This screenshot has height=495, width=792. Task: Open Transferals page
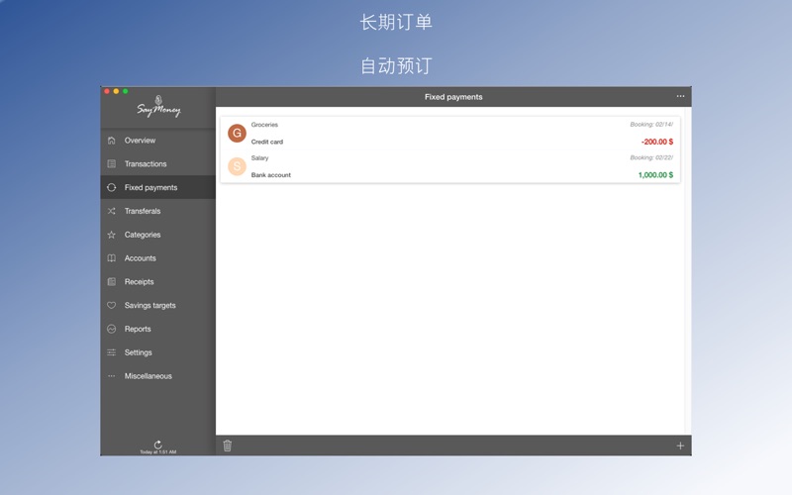pyautogui.click(x=158, y=211)
